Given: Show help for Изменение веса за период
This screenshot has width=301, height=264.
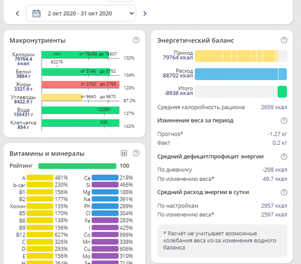Looking at the screenshot, I should 284,120.
